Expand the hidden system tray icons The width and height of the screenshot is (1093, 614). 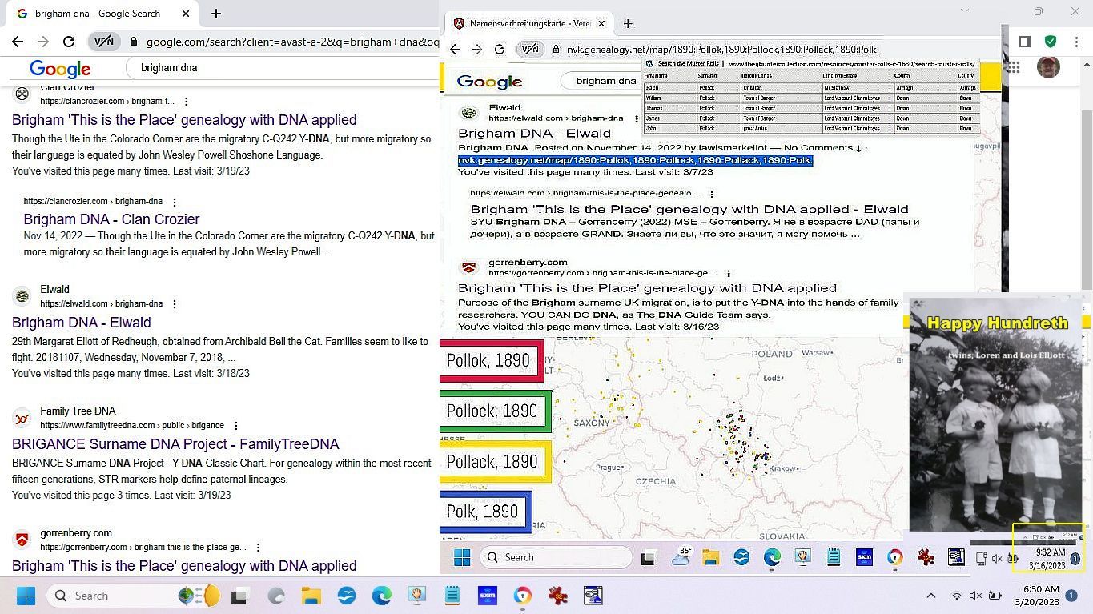click(931, 596)
